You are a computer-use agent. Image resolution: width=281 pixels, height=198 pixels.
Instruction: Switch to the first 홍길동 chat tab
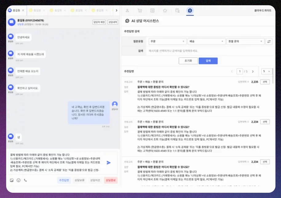click(16, 10)
